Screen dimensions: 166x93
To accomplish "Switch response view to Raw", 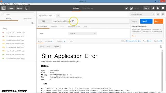I will click(x=49, y=47).
